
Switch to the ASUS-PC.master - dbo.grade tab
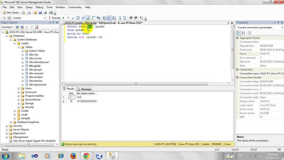[x=80, y=23]
